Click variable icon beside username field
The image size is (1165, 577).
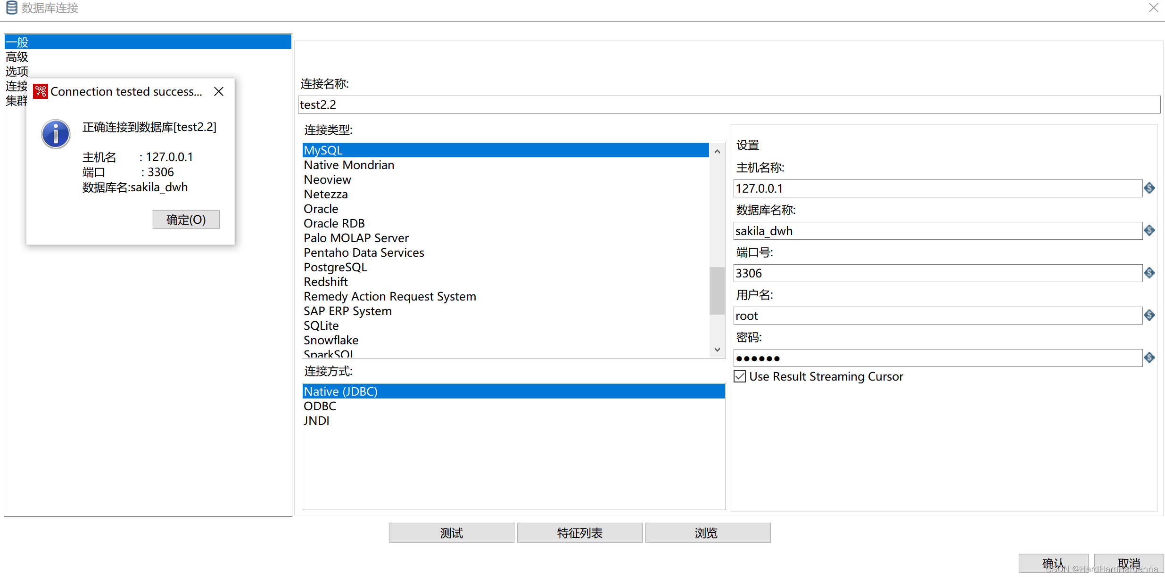[x=1149, y=315]
